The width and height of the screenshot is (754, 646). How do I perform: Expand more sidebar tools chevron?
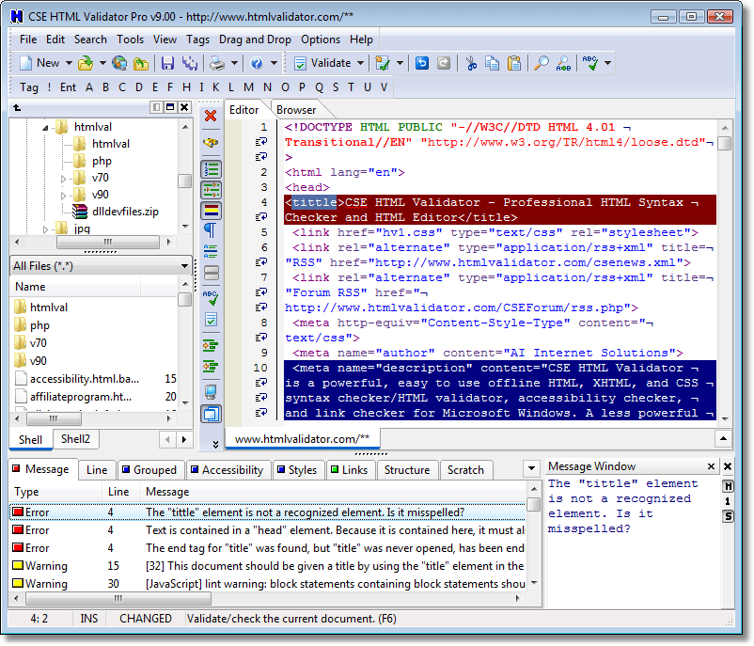coord(215,445)
